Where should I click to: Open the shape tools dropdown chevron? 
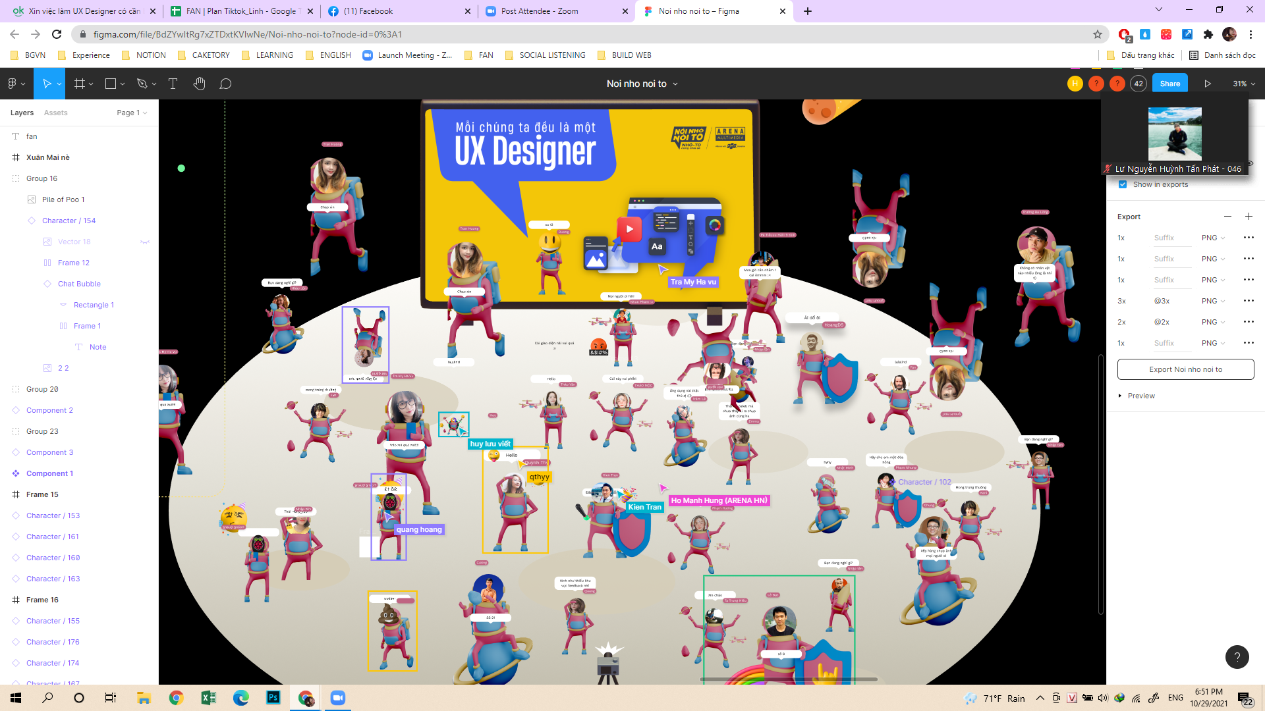tap(123, 84)
